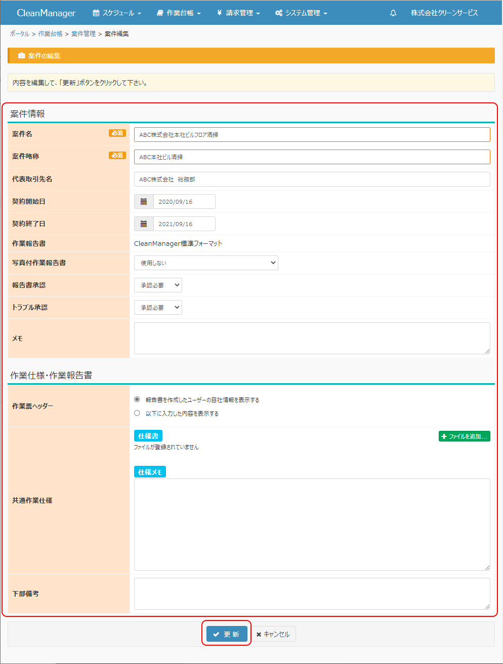Image resolution: width=503 pixels, height=664 pixels.
Task: Open the トラブル承認 dropdown
Action: click(x=158, y=308)
